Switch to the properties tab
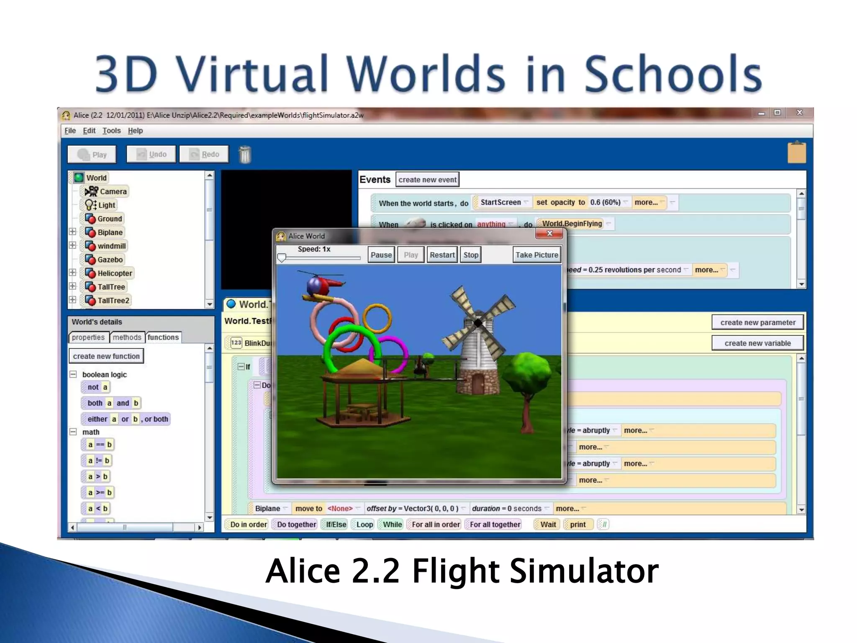The image size is (857, 643). pos(88,337)
